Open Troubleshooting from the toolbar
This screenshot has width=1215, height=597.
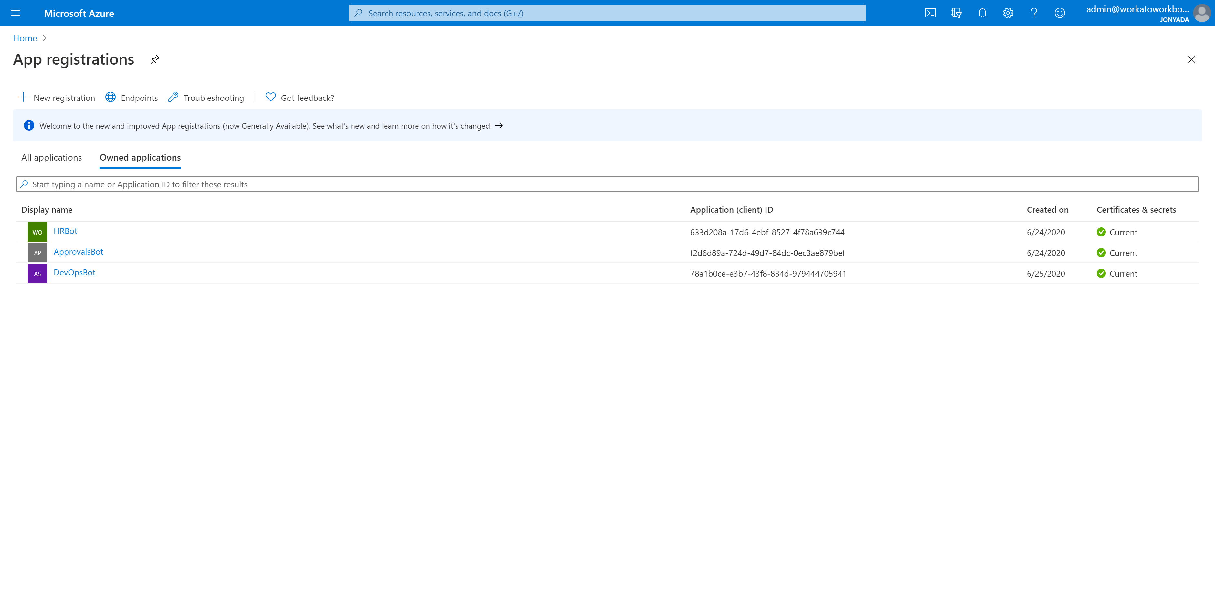[206, 98]
